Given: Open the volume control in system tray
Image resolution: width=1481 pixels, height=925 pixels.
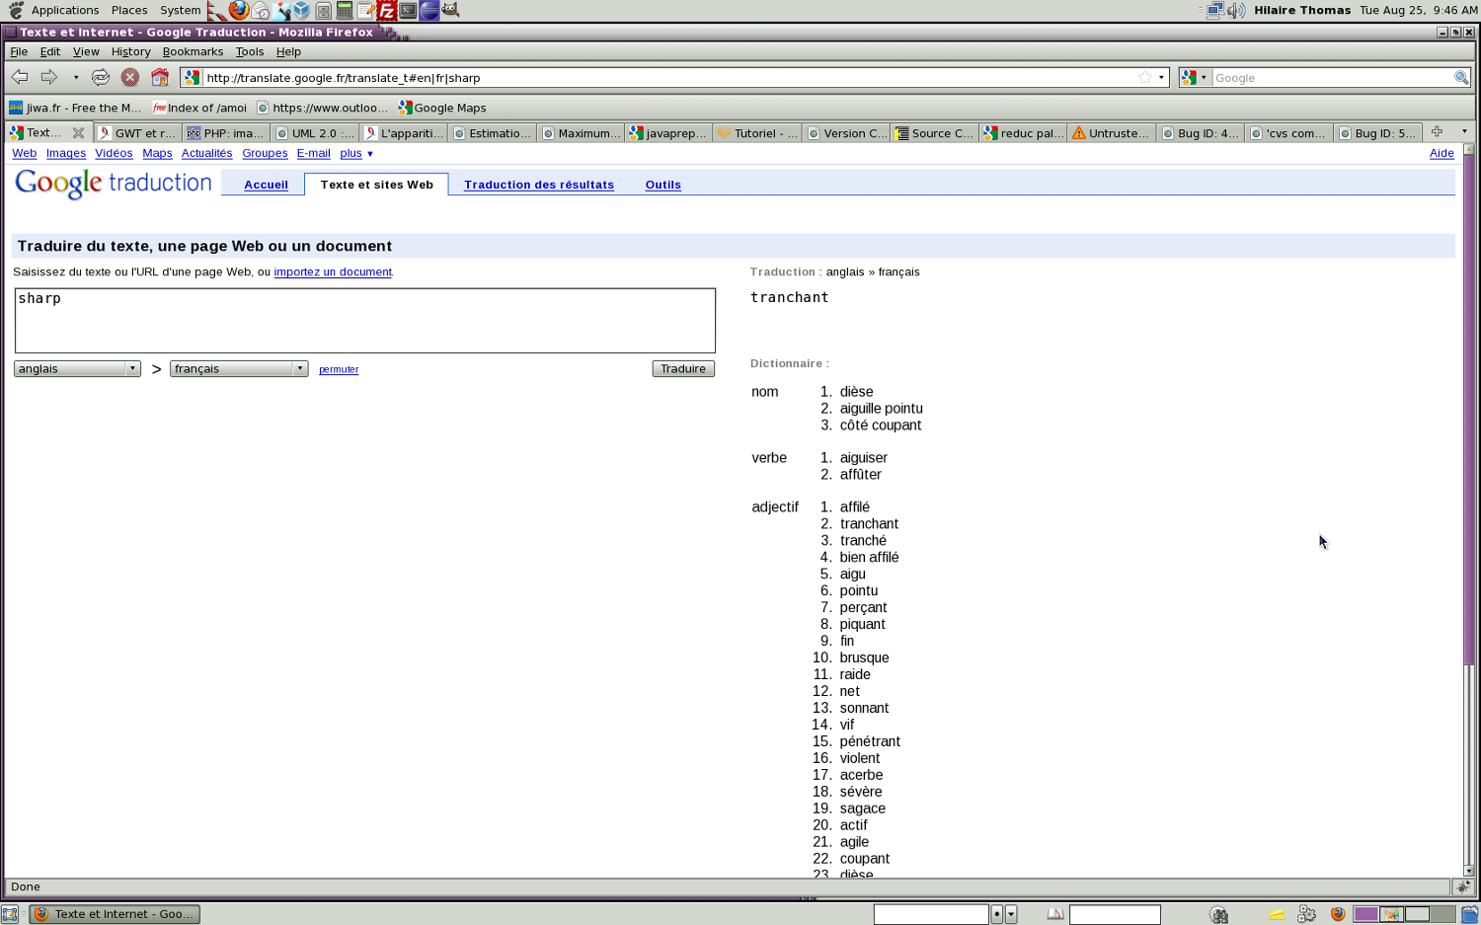Looking at the screenshot, I should (1236, 10).
